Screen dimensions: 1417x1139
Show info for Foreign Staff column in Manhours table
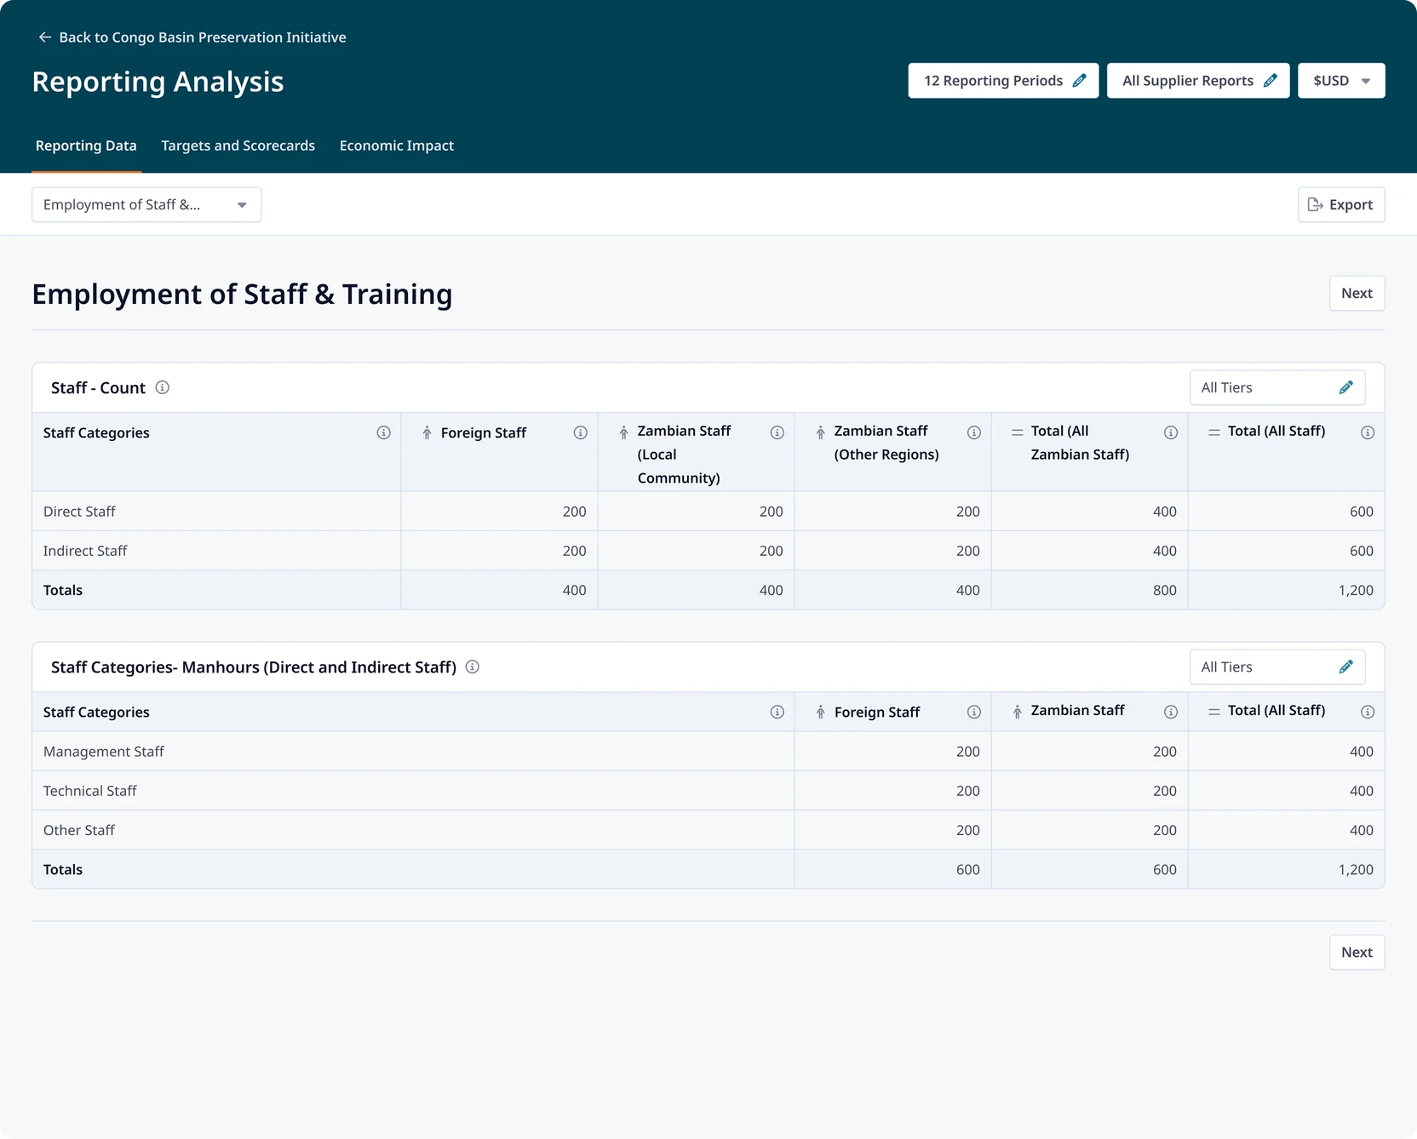click(x=974, y=712)
